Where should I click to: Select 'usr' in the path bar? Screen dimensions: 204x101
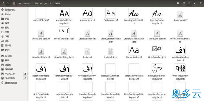pyautogui.click(x=19, y=3)
